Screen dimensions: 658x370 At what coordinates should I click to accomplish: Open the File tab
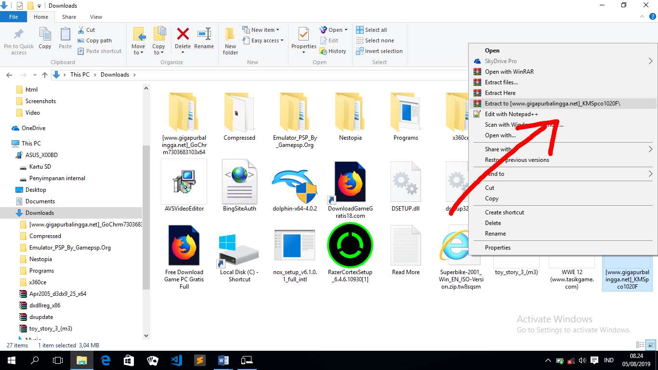click(x=13, y=17)
